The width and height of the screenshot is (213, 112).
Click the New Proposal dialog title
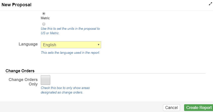pyautogui.click(x=16, y=5)
